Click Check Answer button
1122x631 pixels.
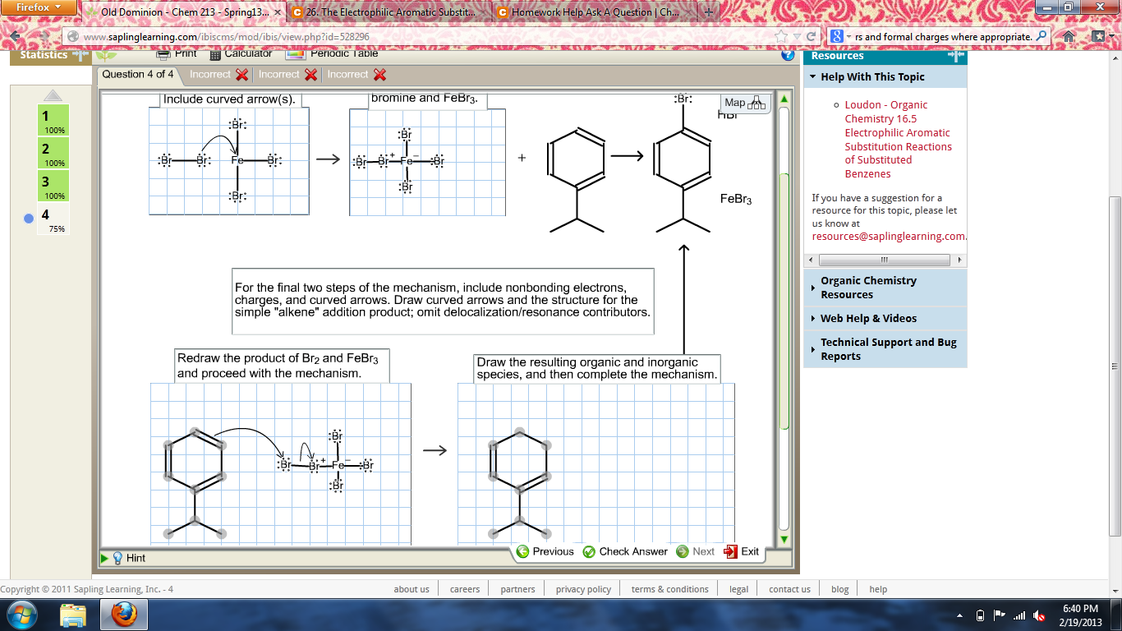pyautogui.click(x=625, y=551)
